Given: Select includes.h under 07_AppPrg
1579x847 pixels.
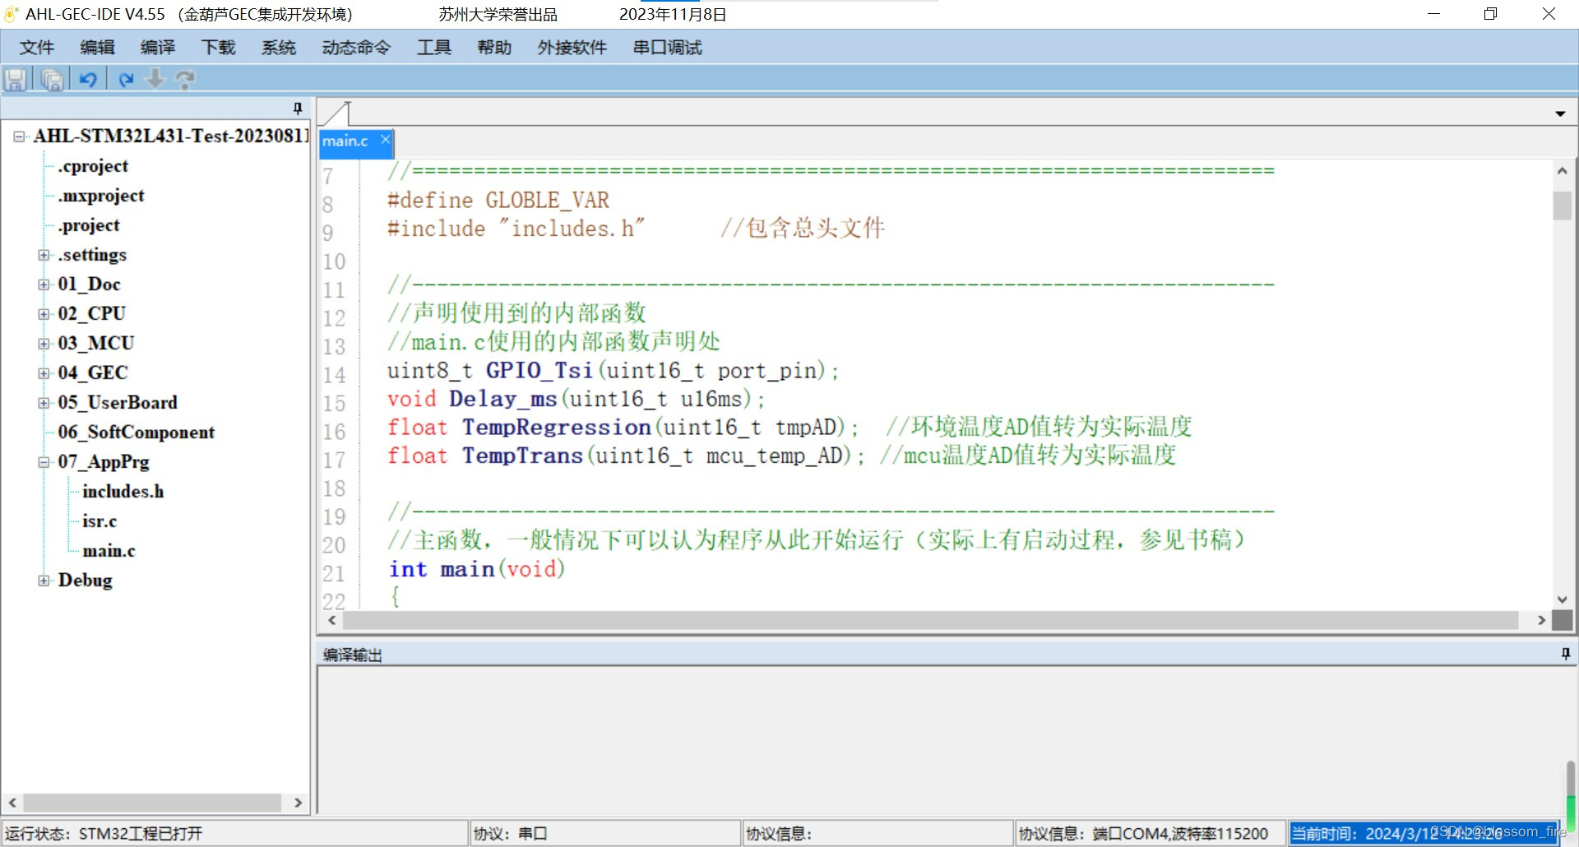Looking at the screenshot, I should [x=122, y=491].
